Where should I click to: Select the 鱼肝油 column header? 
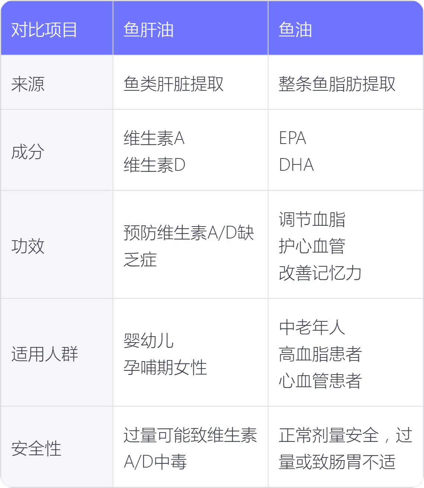point(190,28)
